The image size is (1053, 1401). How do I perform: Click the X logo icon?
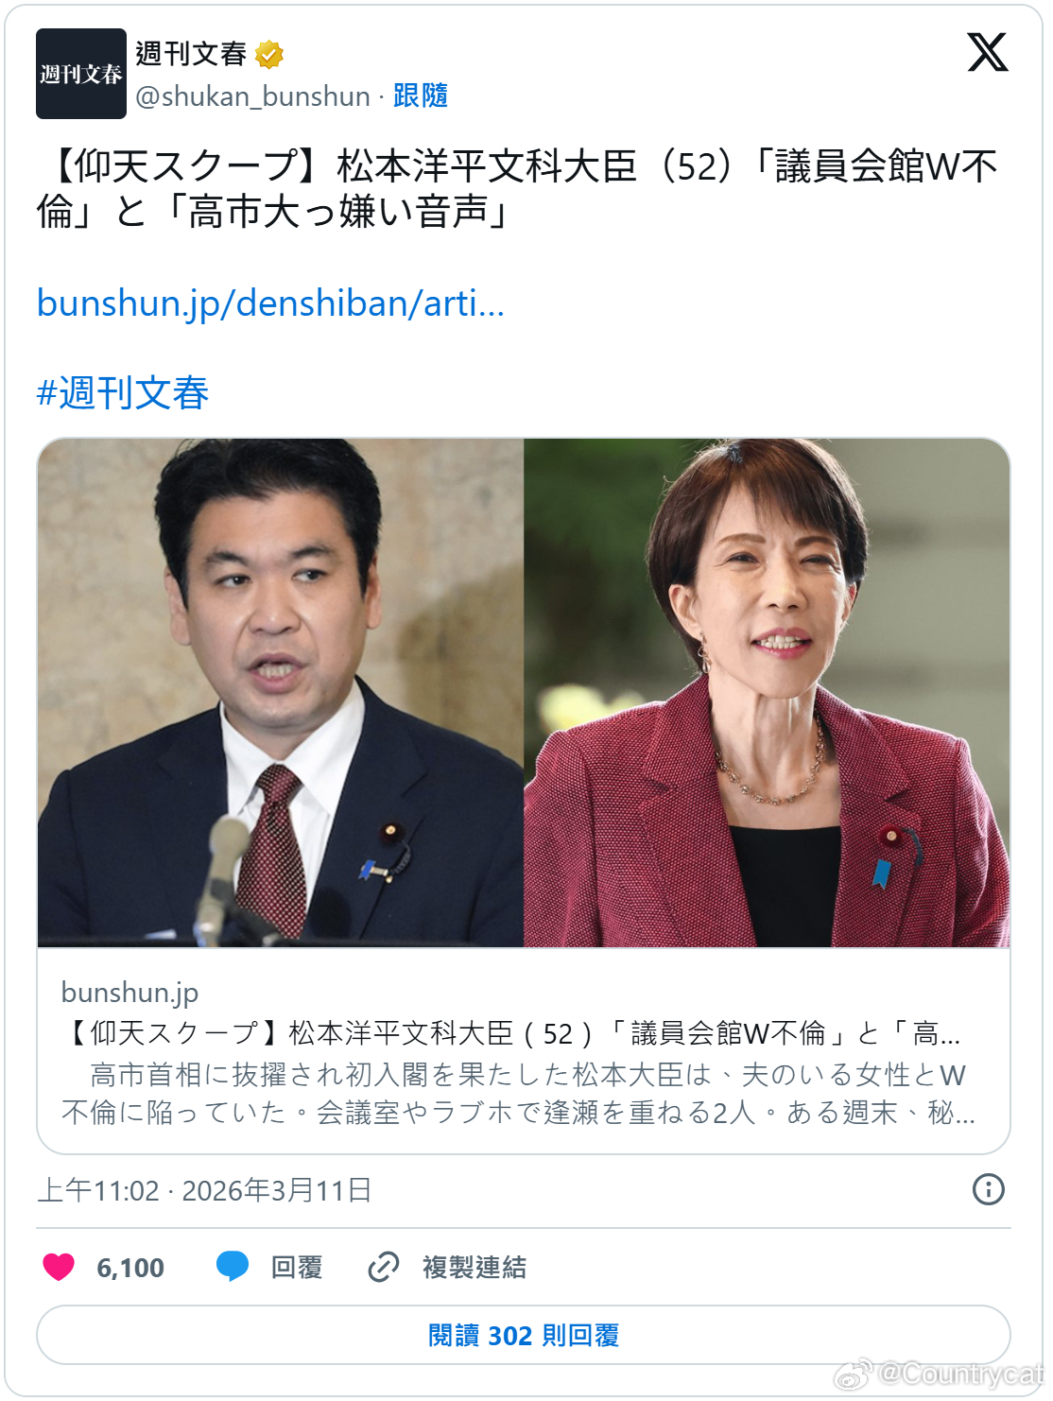tap(988, 52)
